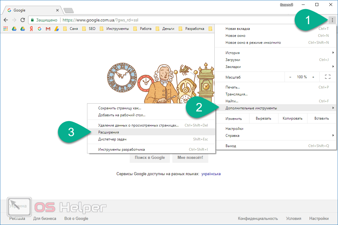Screen dimensions: 338x225
Task: Open the Всё о Google footer link
Action: point(76,218)
